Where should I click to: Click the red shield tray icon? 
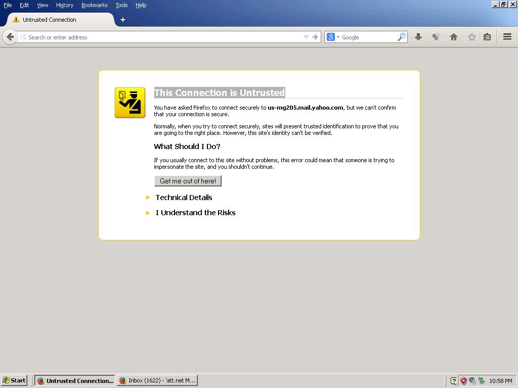[463, 381]
